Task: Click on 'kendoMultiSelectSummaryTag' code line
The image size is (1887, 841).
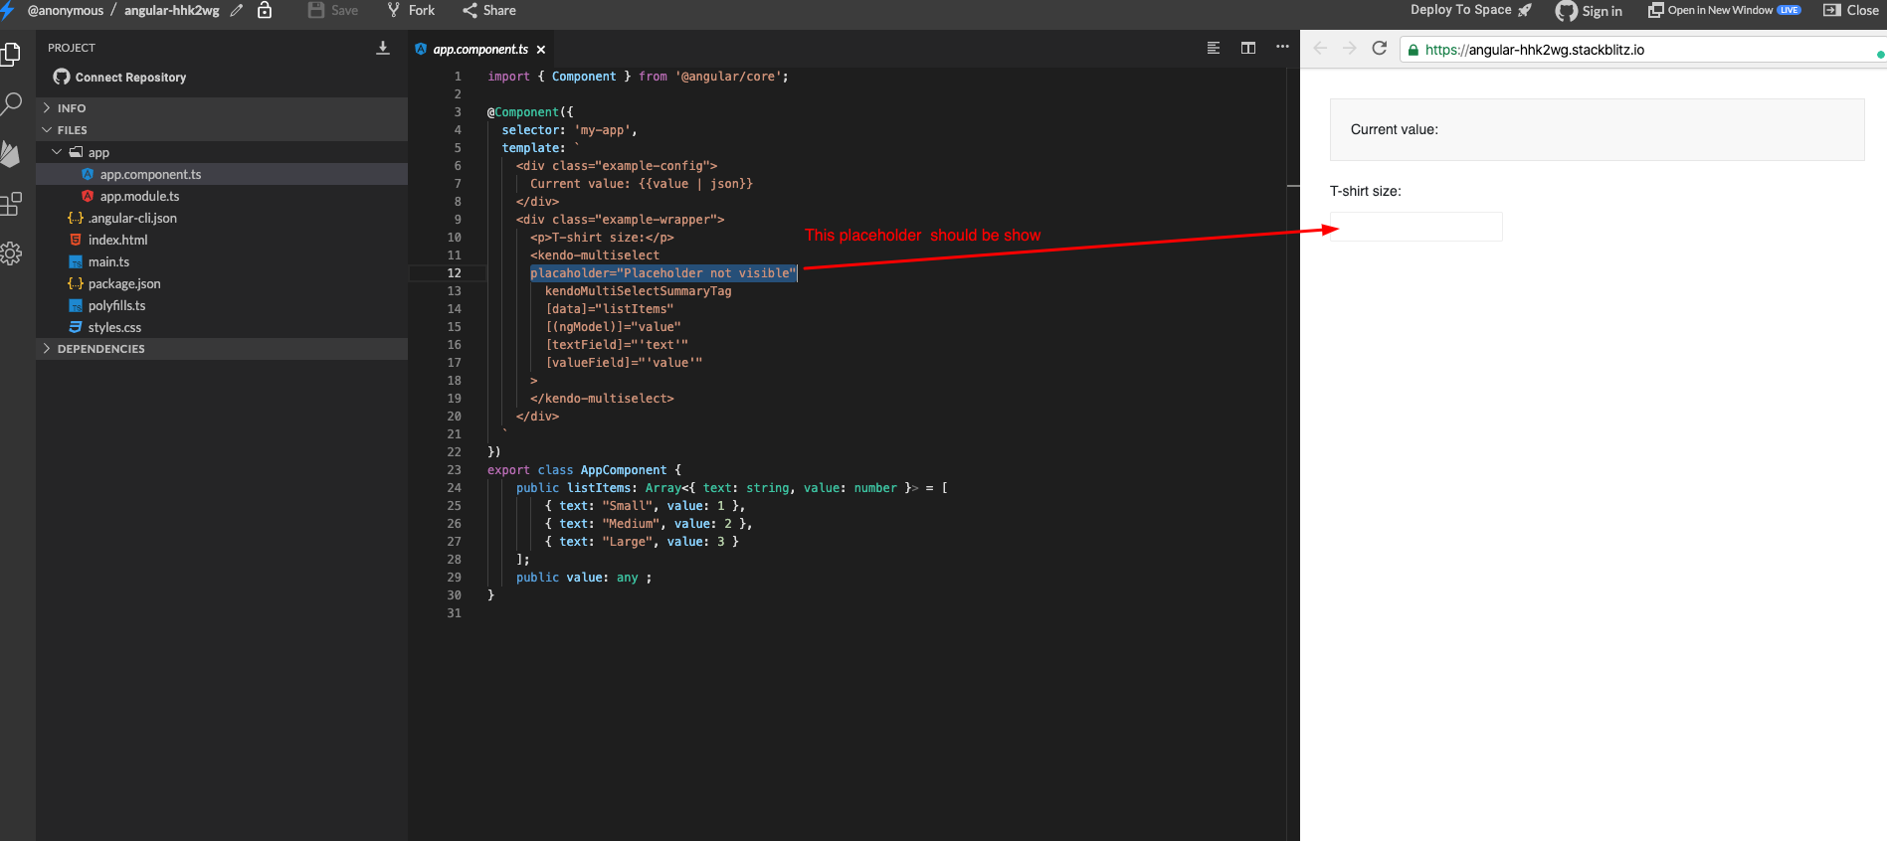Action: 638,291
